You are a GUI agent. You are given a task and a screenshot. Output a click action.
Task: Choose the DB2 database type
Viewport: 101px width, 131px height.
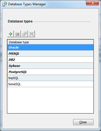click(50, 60)
